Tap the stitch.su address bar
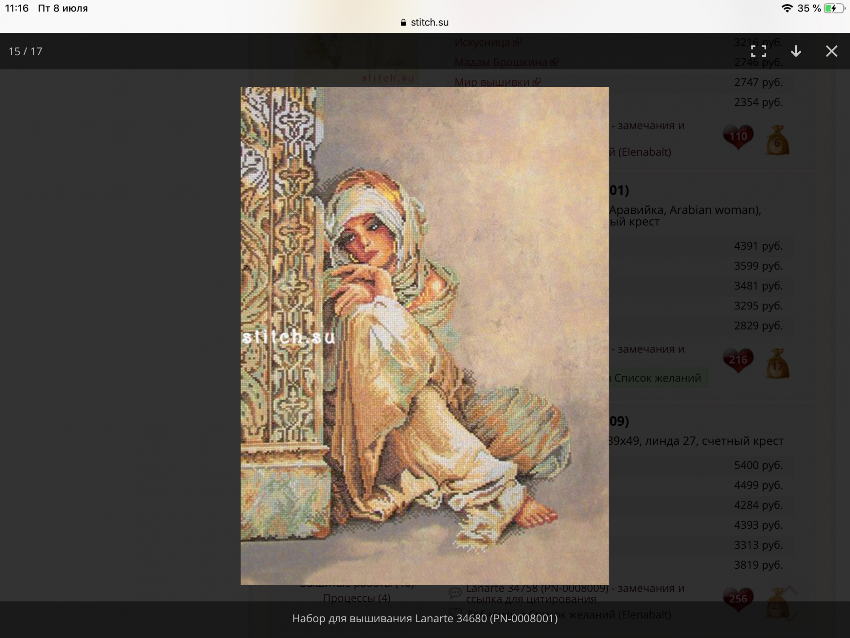 [425, 22]
